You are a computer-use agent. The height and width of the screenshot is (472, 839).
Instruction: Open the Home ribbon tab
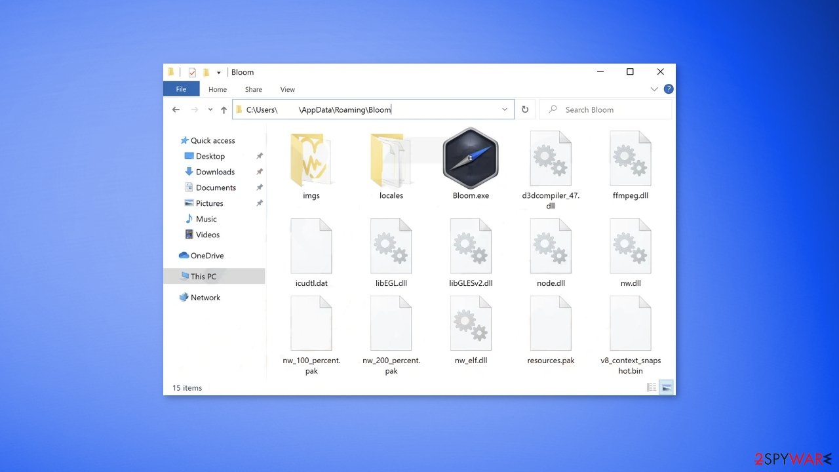[217, 88]
